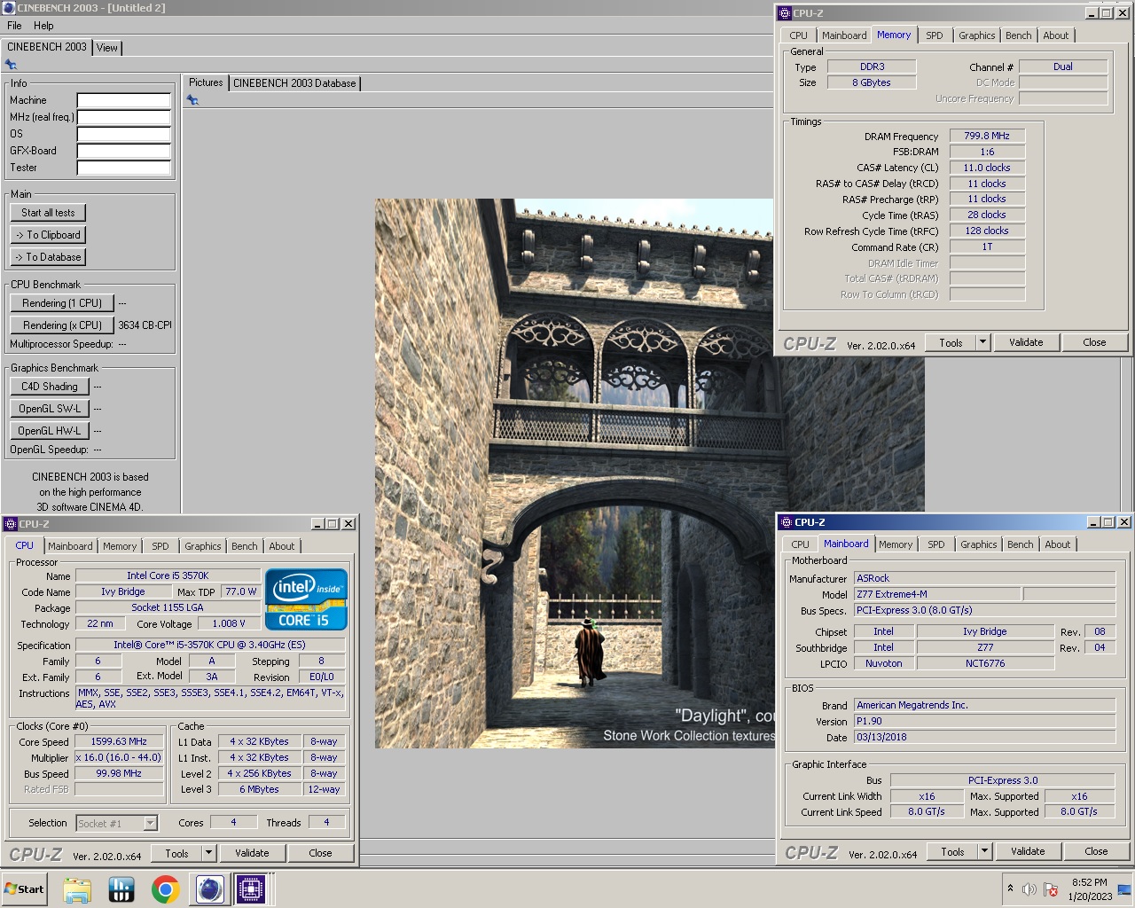Open the Socket #1 selection dropdown
1135x908 pixels.
(150, 824)
